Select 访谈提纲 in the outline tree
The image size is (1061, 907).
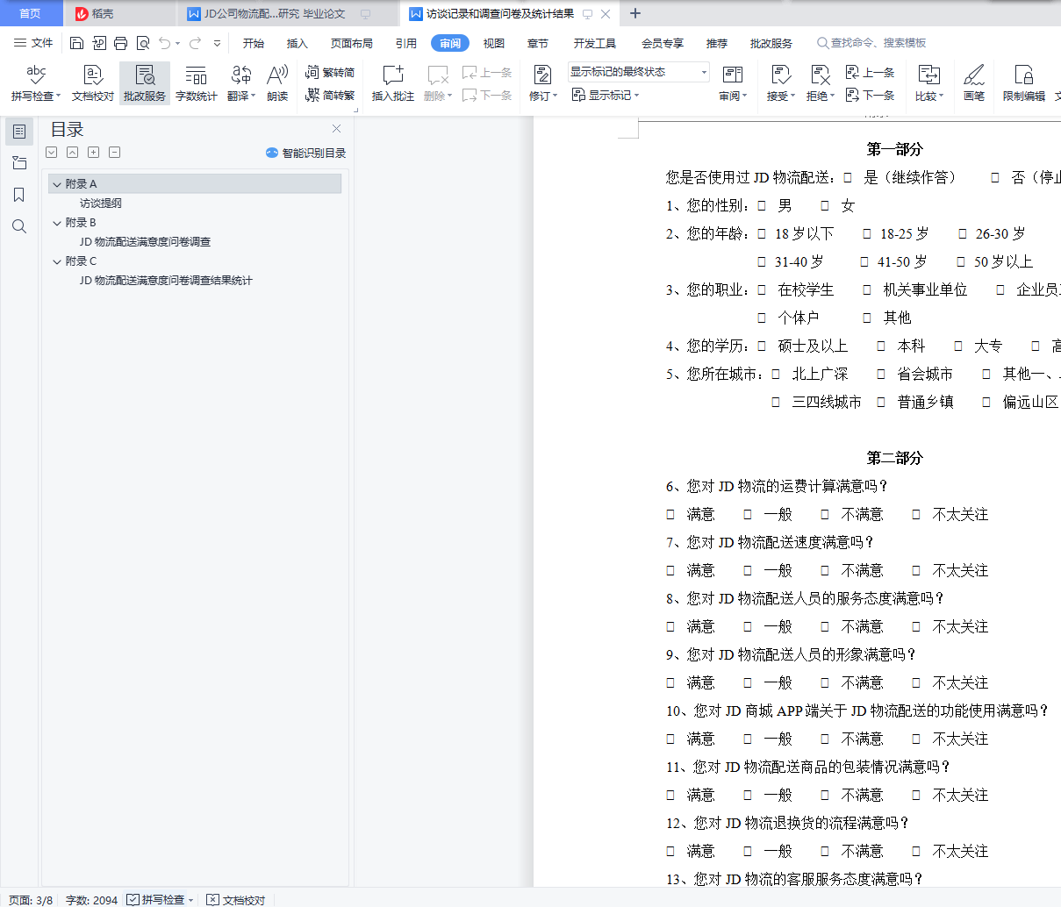101,204
